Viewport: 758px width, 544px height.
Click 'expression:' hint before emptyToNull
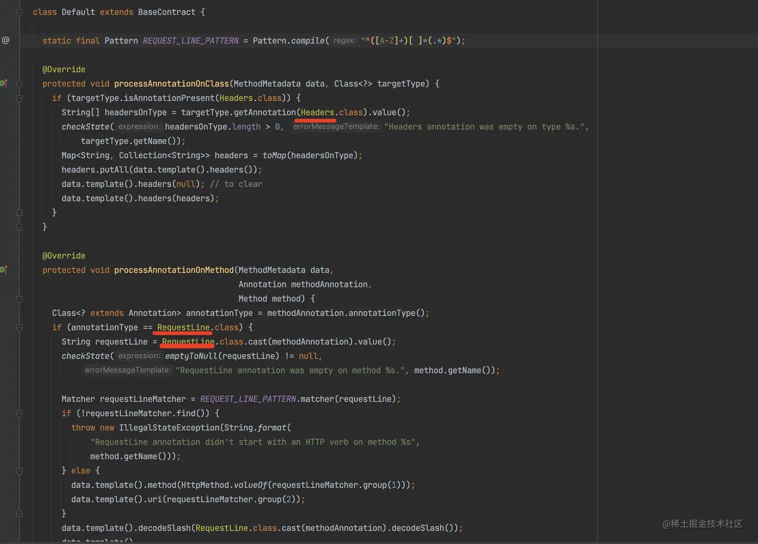click(x=139, y=356)
